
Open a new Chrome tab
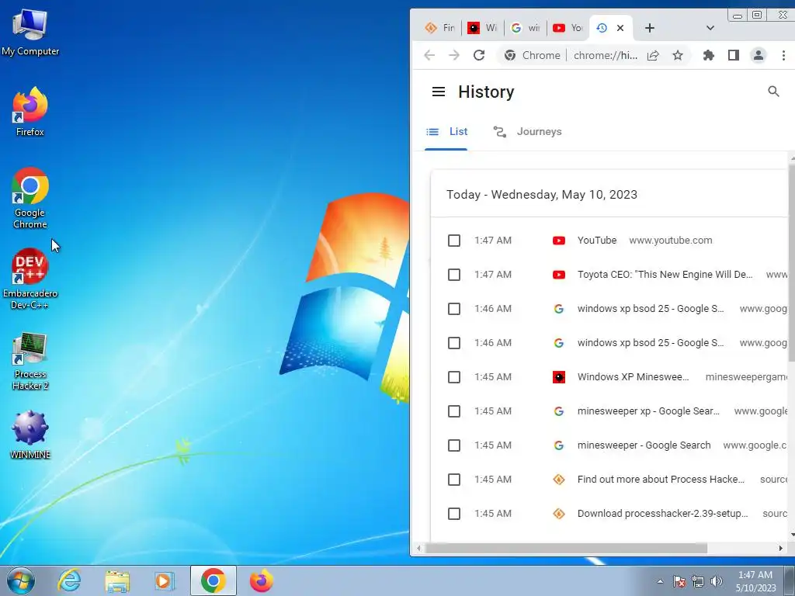[650, 28]
